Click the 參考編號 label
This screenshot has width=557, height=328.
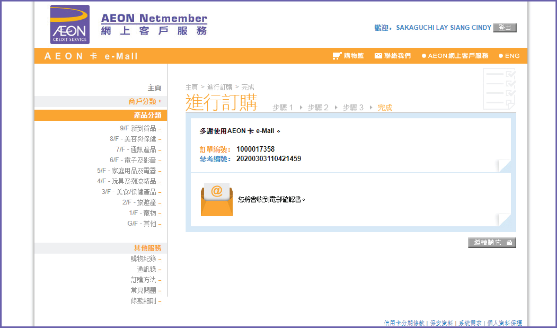(x=215, y=159)
